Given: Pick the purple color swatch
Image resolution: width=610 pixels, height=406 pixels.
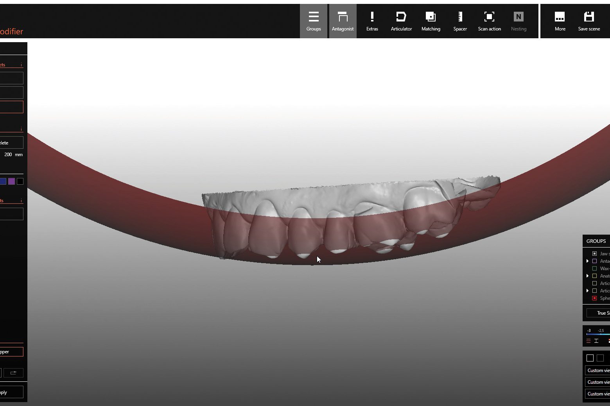Looking at the screenshot, I should 11,181.
